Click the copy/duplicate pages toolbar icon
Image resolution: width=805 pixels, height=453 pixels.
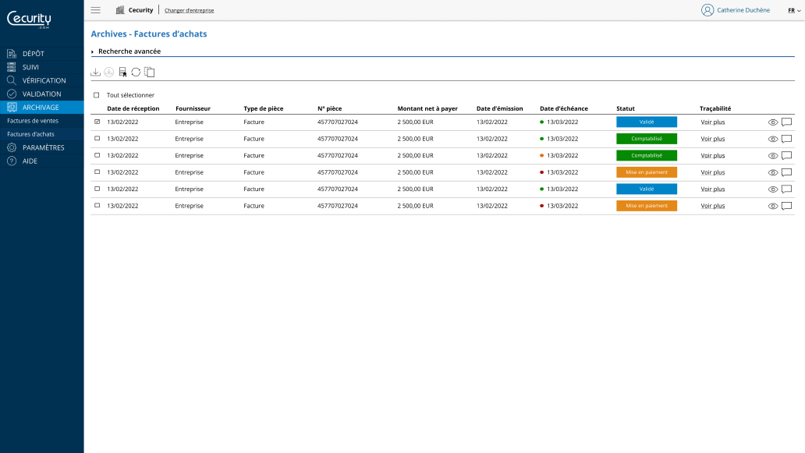[150, 73]
